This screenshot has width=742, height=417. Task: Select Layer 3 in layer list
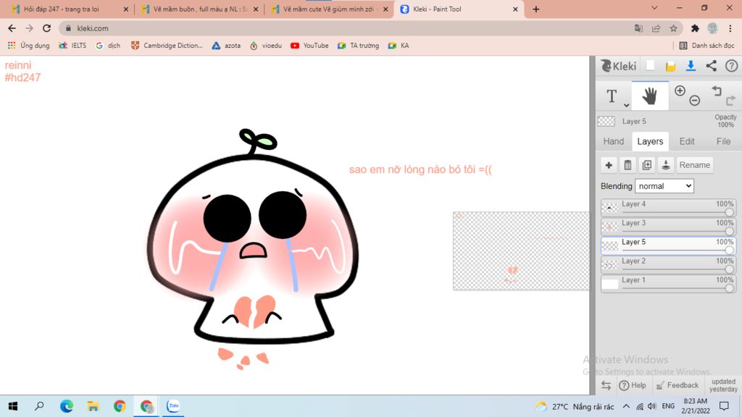click(668, 227)
